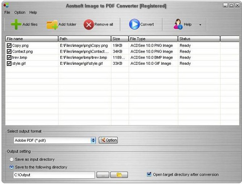This screenshot has width=242, height=184.
Task: Open the File menu
Action: click(7, 13)
